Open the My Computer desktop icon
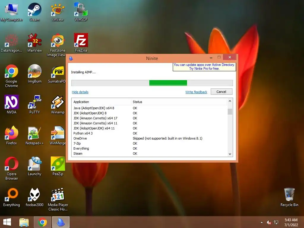Viewport: 304px width, 228px height. click(x=12, y=12)
